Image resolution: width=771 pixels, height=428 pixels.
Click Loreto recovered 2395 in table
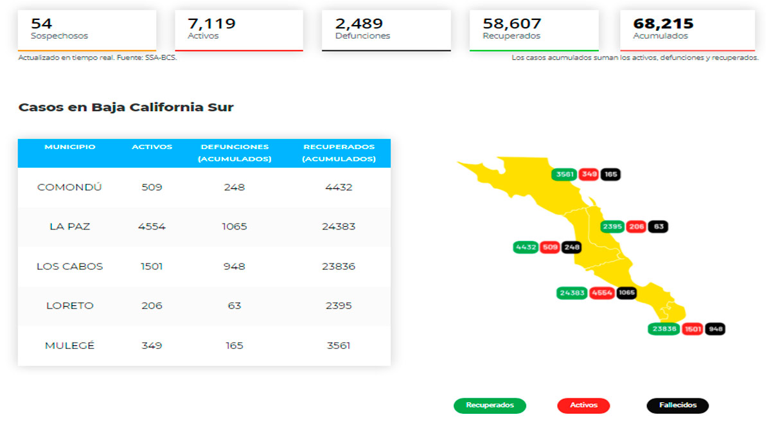pos(339,306)
